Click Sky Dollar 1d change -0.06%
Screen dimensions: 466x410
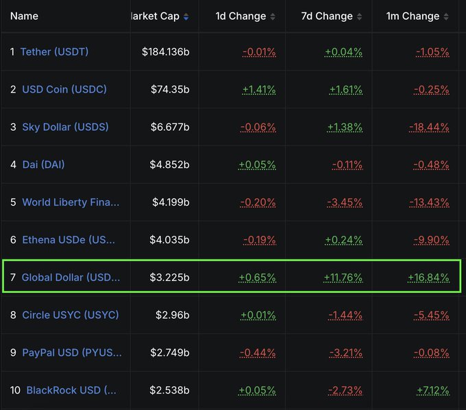tap(258, 128)
